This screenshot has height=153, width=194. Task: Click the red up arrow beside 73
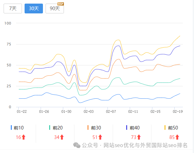point(139,137)
